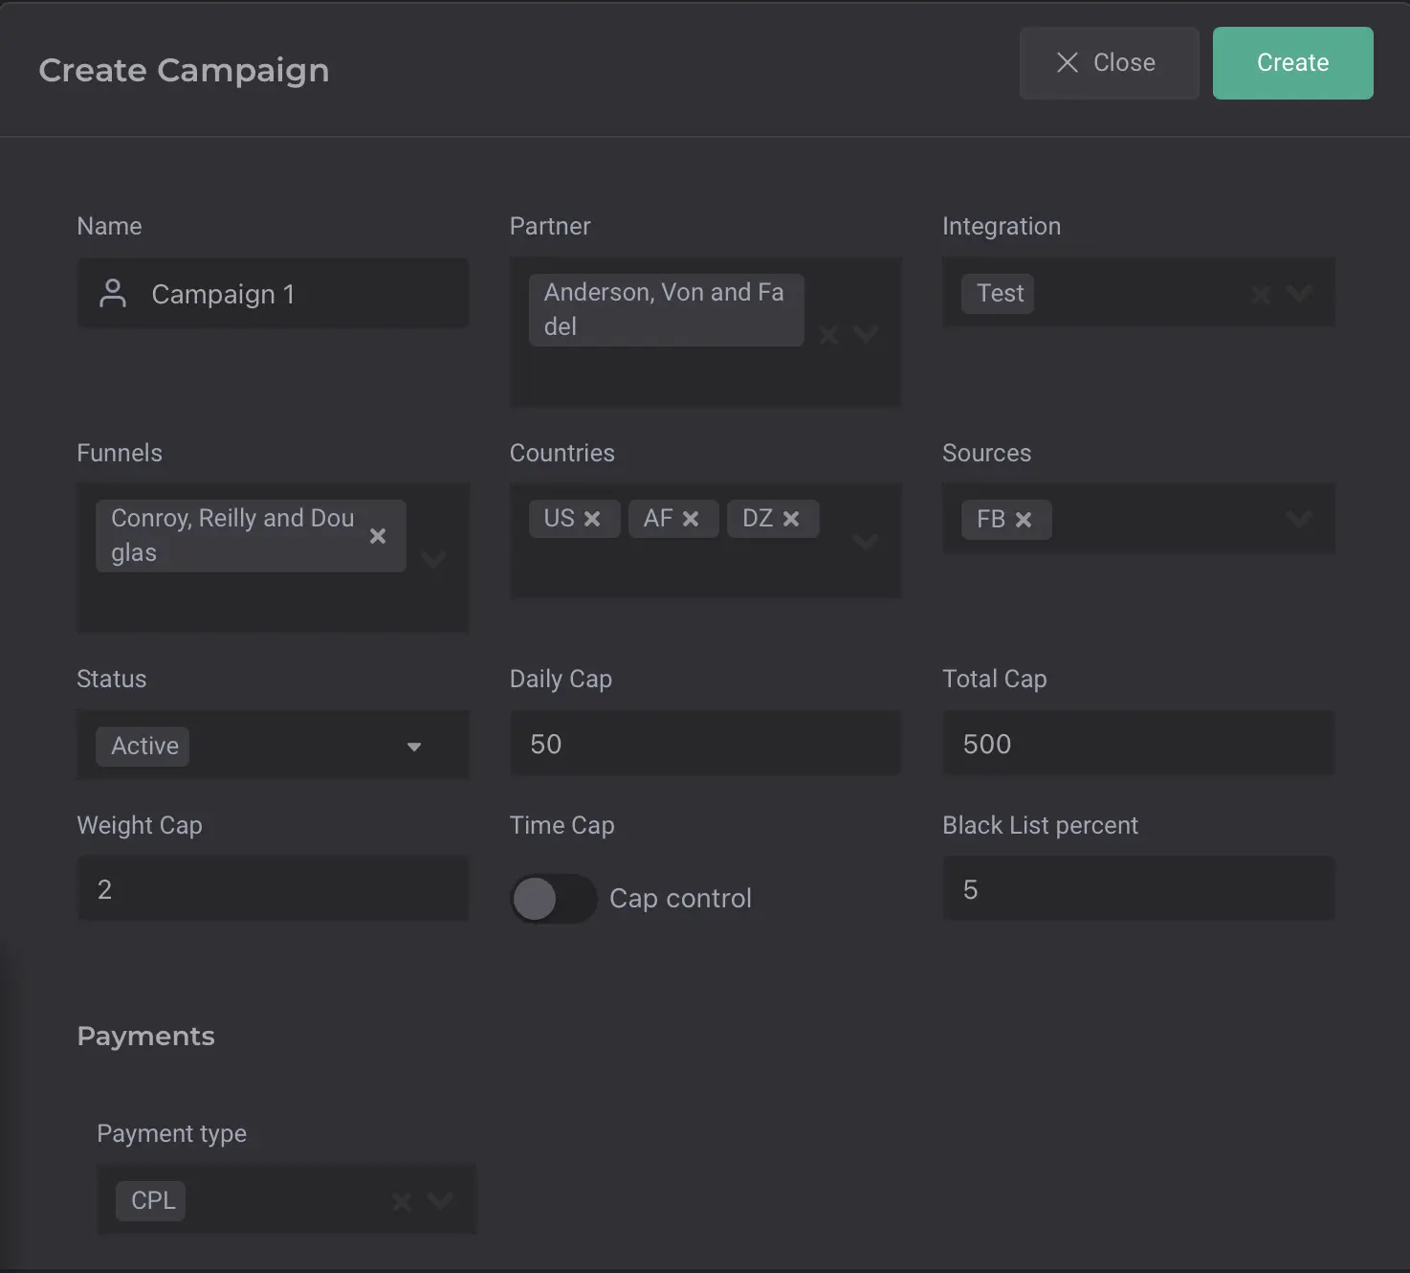
Task: Click the Create Campaign title
Action: [x=184, y=70]
